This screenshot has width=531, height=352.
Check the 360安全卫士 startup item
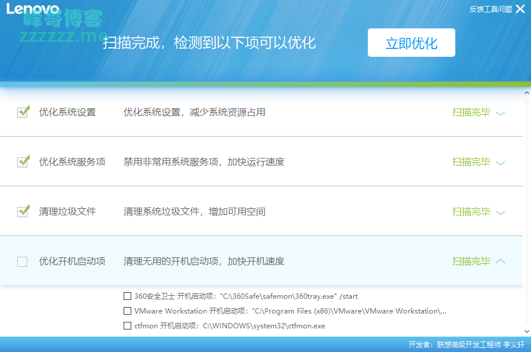pos(128,296)
